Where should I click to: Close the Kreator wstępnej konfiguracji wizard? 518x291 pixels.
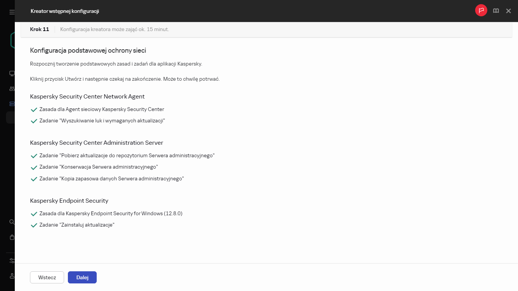click(x=509, y=11)
